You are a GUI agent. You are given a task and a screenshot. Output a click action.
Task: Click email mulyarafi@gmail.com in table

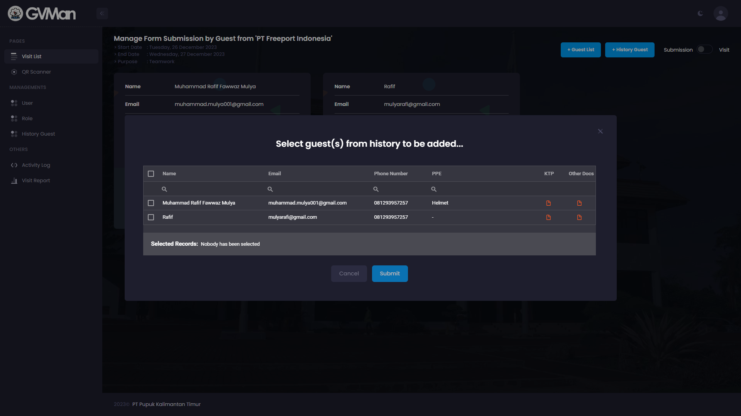(293, 217)
